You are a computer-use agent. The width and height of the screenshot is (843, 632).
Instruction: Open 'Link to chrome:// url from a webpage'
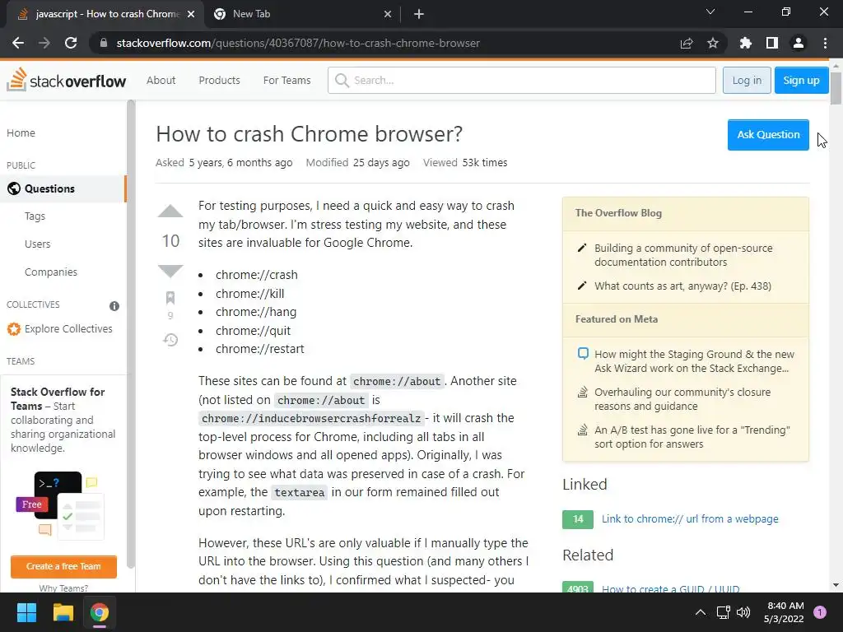pyautogui.click(x=690, y=518)
